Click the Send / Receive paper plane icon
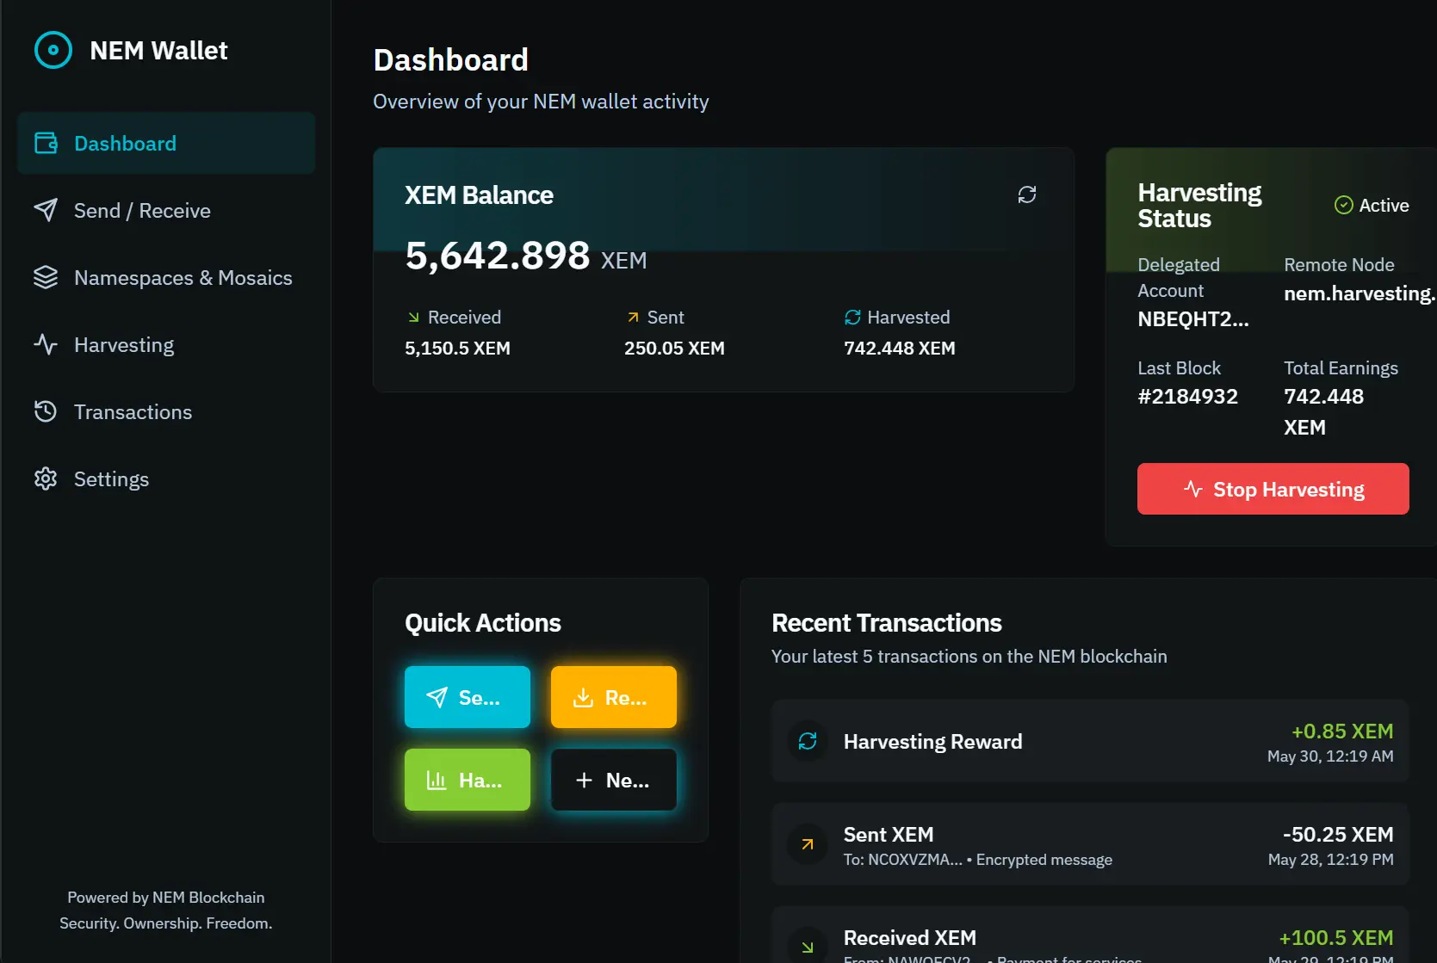 tap(46, 210)
